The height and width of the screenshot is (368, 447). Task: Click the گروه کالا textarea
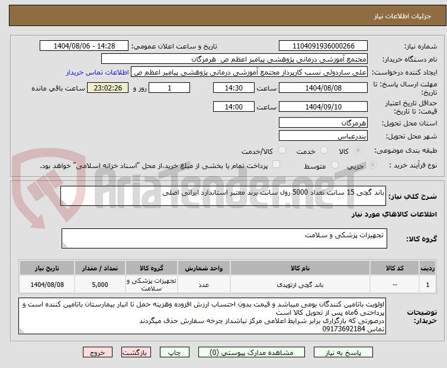(x=224, y=238)
